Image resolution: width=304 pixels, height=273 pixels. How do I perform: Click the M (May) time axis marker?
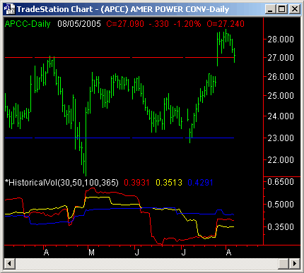click(x=91, y=253)
